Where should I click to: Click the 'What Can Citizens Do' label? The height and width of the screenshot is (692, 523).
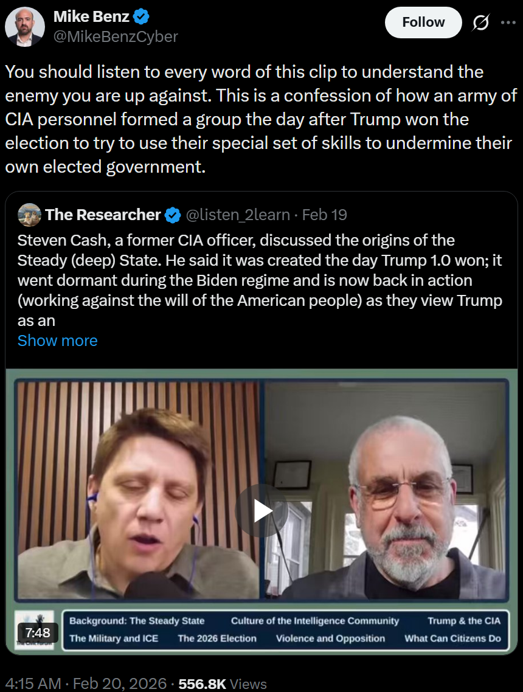[452, 638]
